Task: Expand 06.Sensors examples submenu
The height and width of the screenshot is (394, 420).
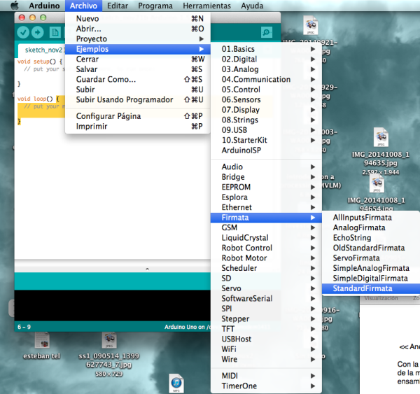Action: click(266, 99)
